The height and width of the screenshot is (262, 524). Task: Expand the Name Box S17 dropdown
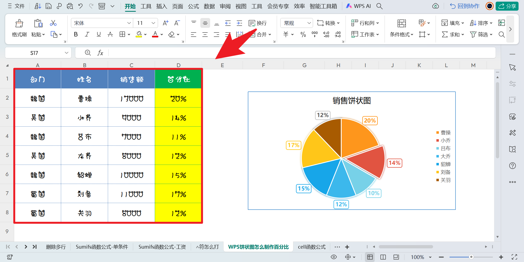tap(66, 53)
